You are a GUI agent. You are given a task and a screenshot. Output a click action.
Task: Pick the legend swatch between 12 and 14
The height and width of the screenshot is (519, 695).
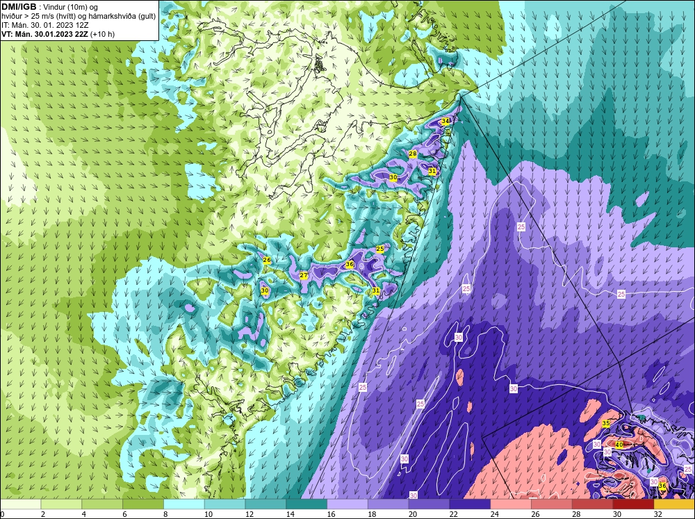[265, 504]
